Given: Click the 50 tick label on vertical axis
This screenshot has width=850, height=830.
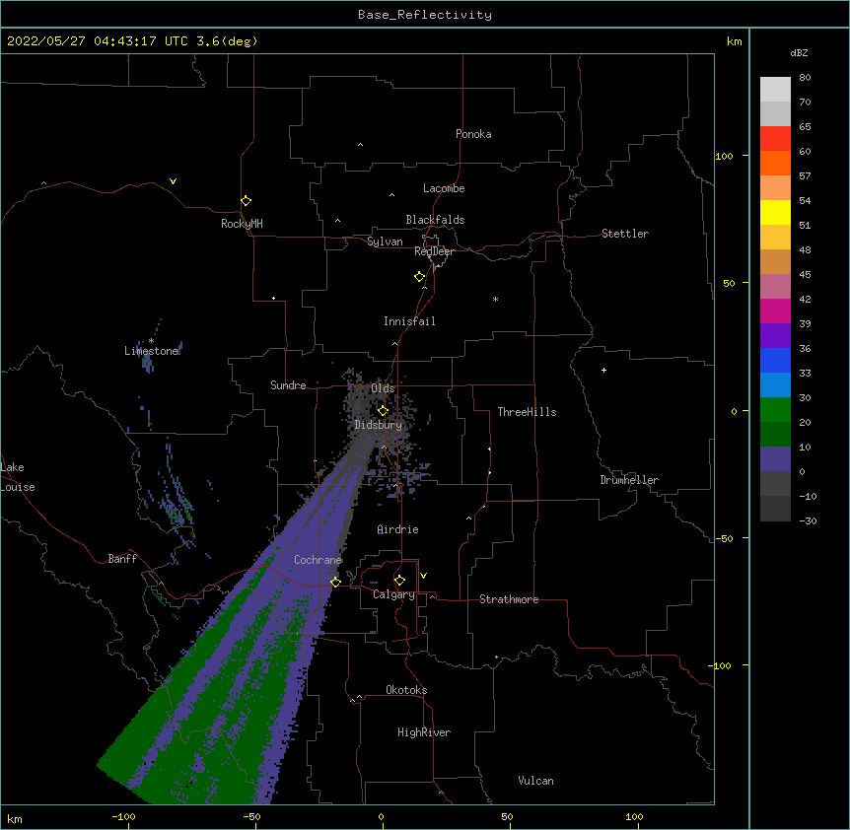Looking at the screenshot, I should 729,283.
